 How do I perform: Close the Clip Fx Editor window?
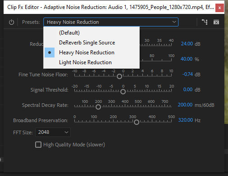click(x=219, y=8)
